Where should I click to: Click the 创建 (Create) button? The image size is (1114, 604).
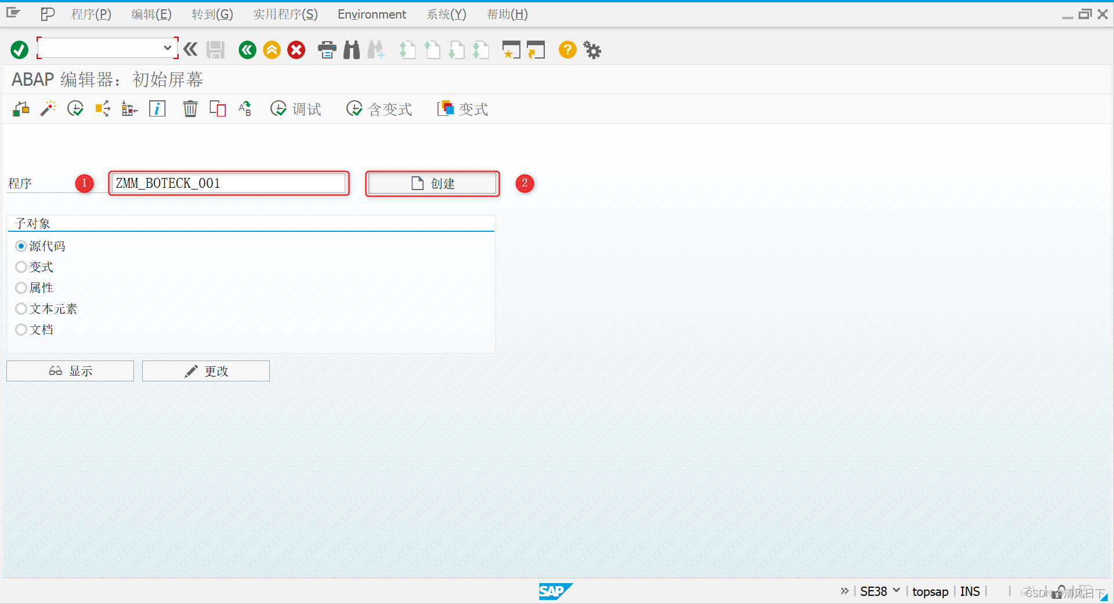click(x=432, y=183)
